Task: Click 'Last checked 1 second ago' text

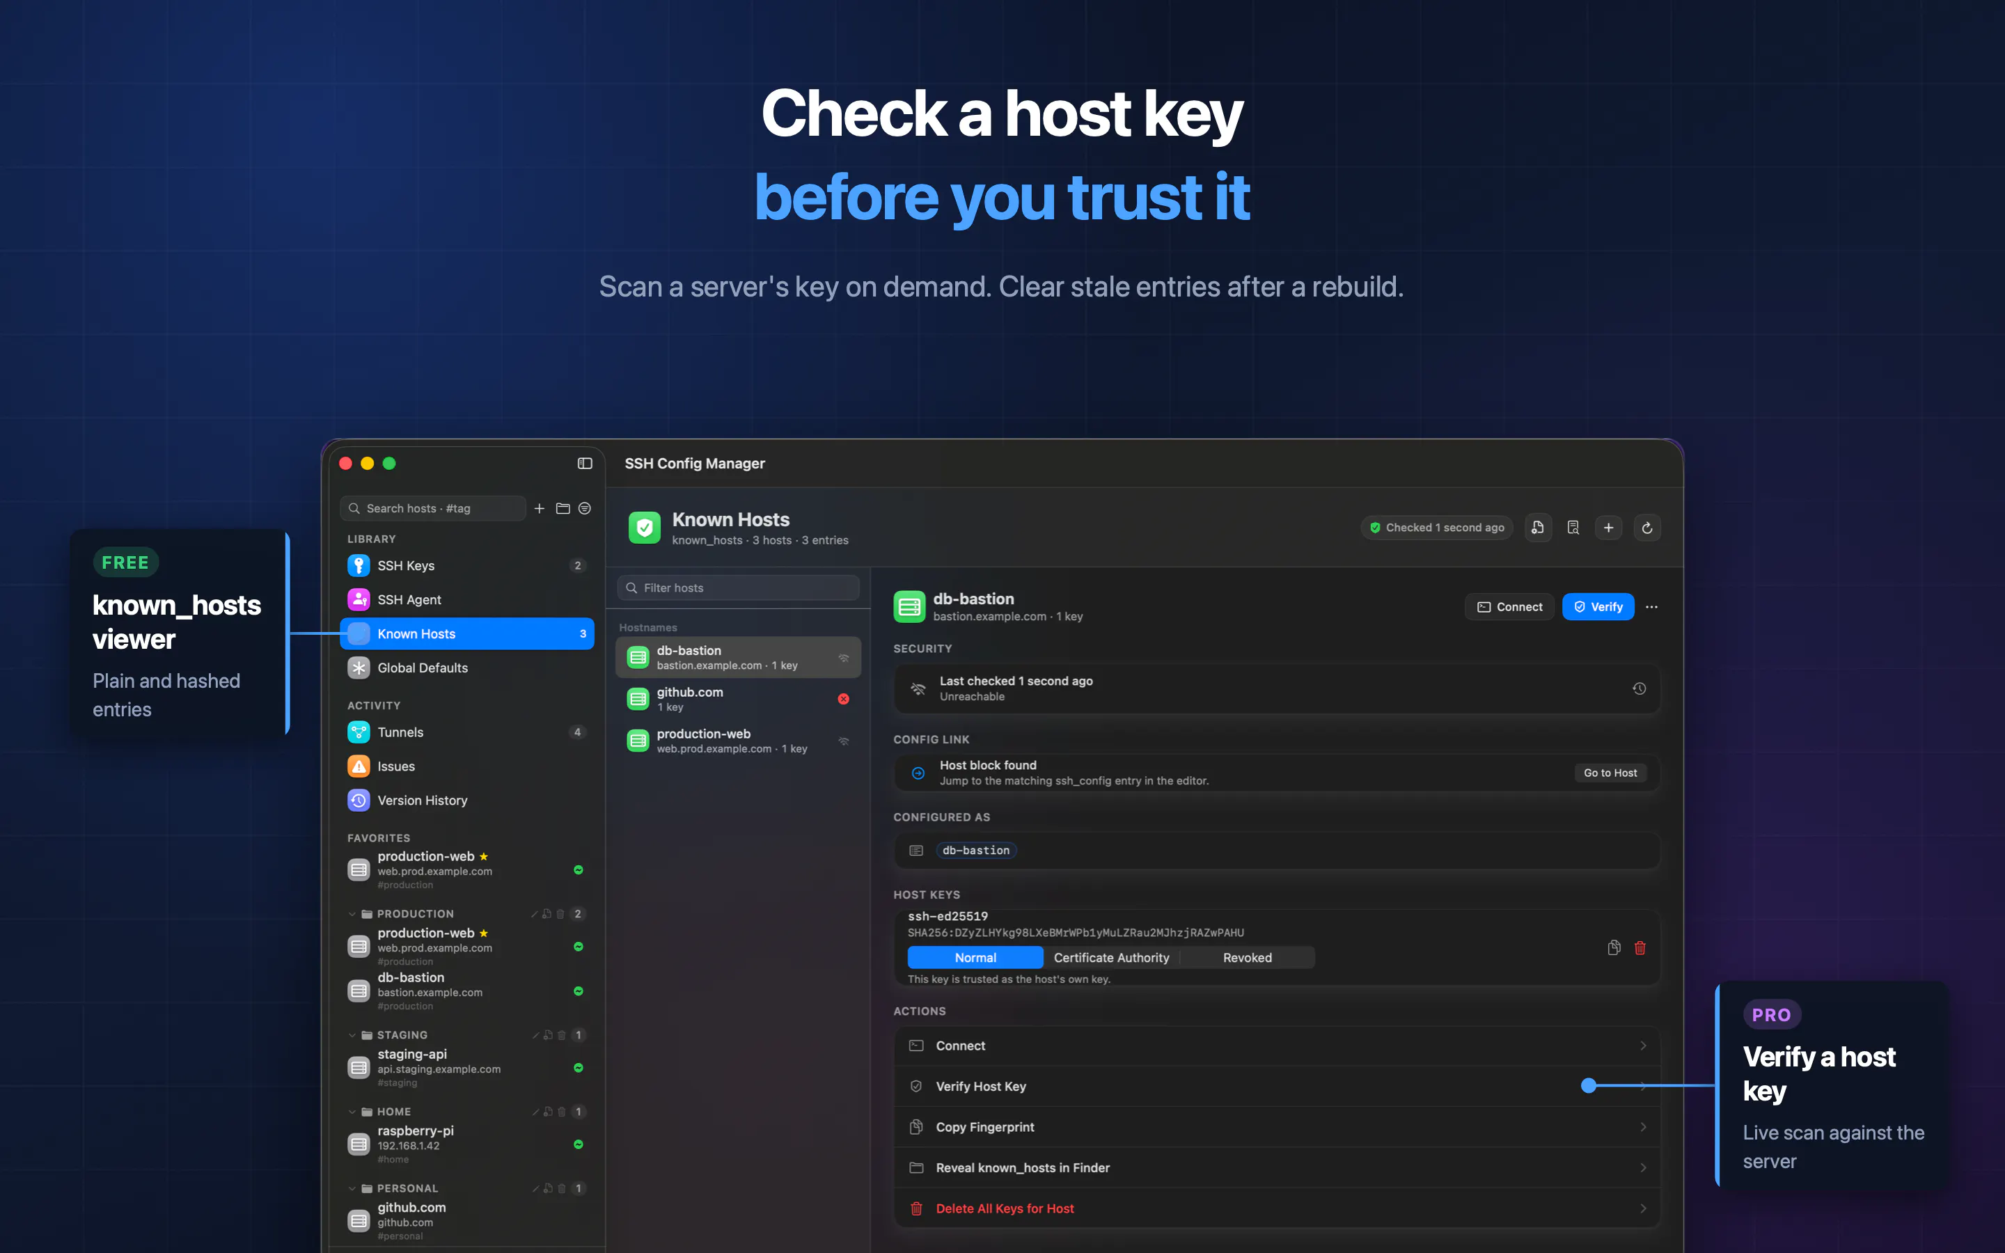Action: tap(1016, 681)
